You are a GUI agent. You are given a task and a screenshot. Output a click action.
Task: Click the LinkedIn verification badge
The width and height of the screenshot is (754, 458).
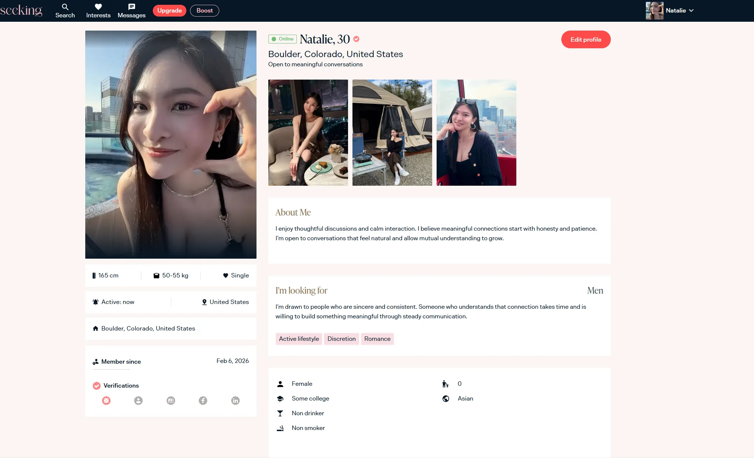click(235, 401)
